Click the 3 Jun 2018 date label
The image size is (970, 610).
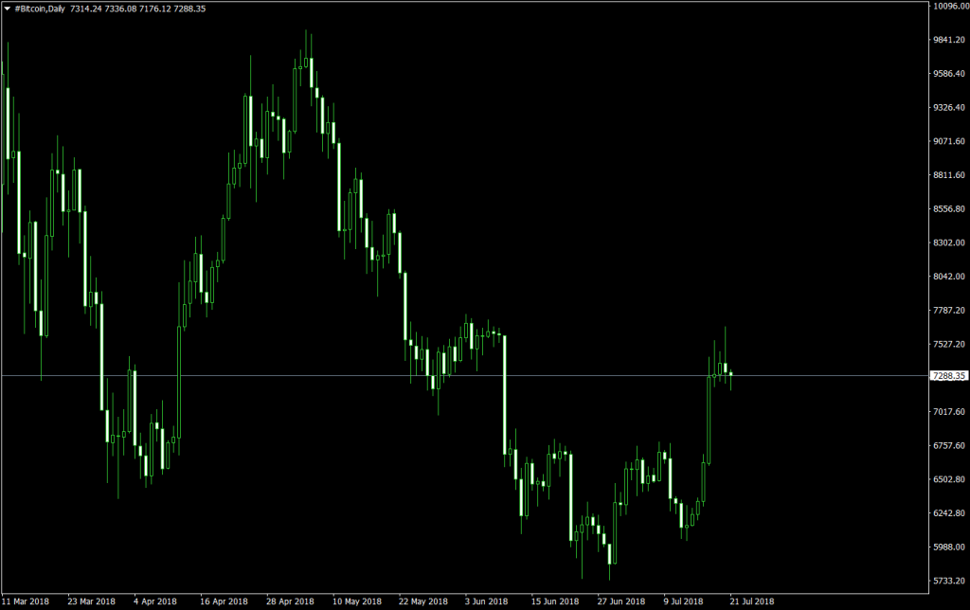point(486,601)
